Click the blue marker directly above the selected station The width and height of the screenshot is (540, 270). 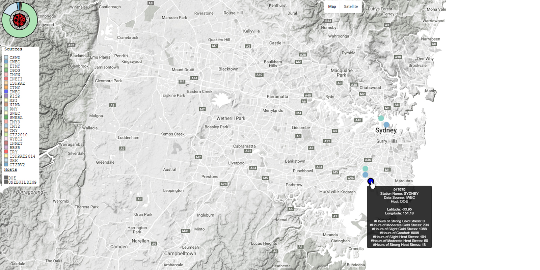coord(365,174)
